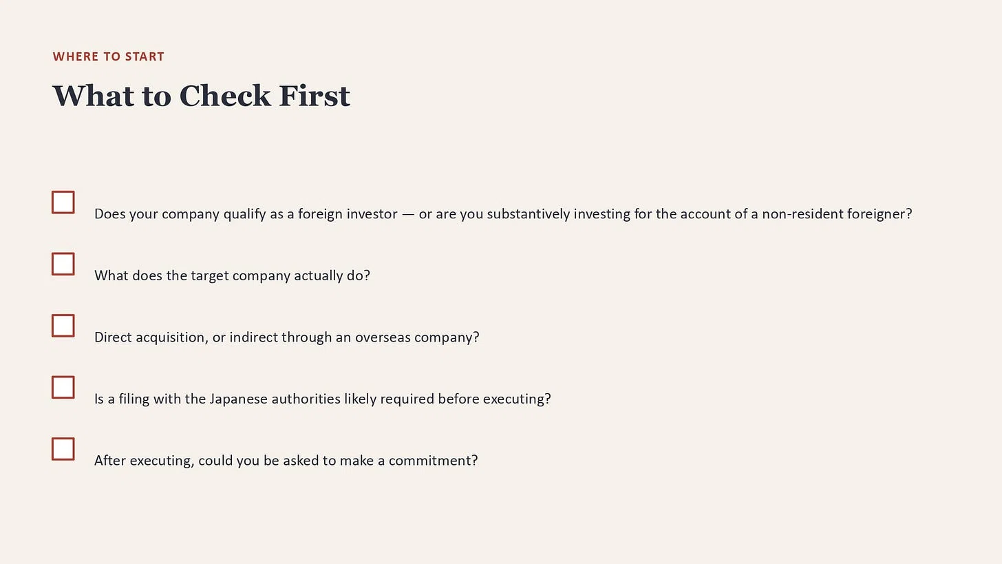1002x564 pixels.
Task: Check the box beside 'What does the target company actually do?'
Action: click(x=63, y=264)
